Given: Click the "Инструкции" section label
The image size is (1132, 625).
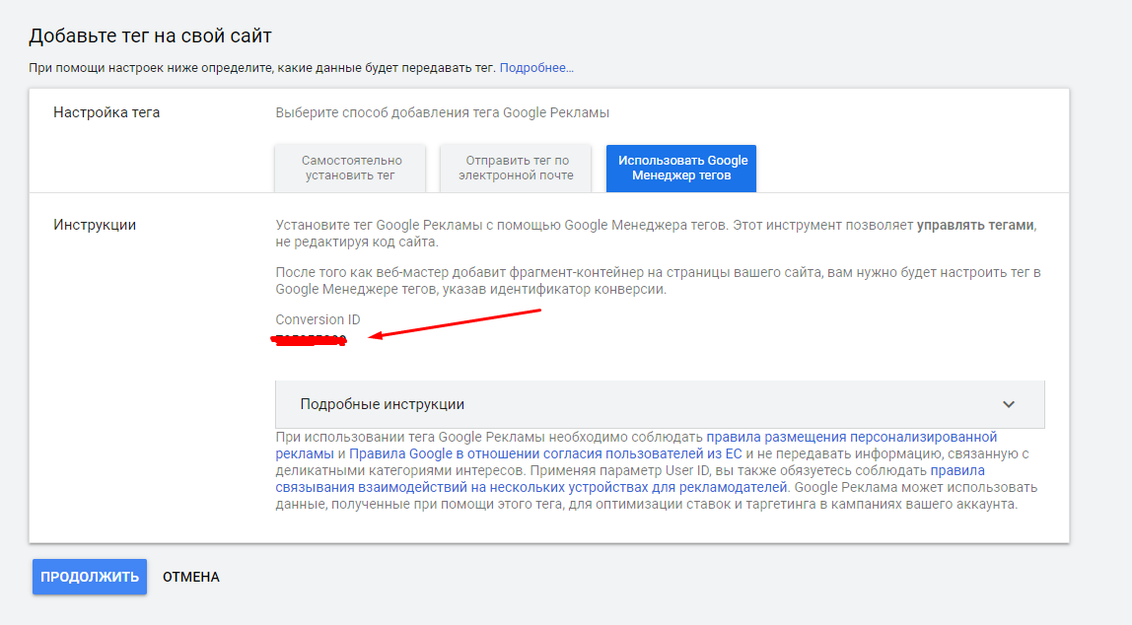Looking at the screenshot, I should 95,225.
